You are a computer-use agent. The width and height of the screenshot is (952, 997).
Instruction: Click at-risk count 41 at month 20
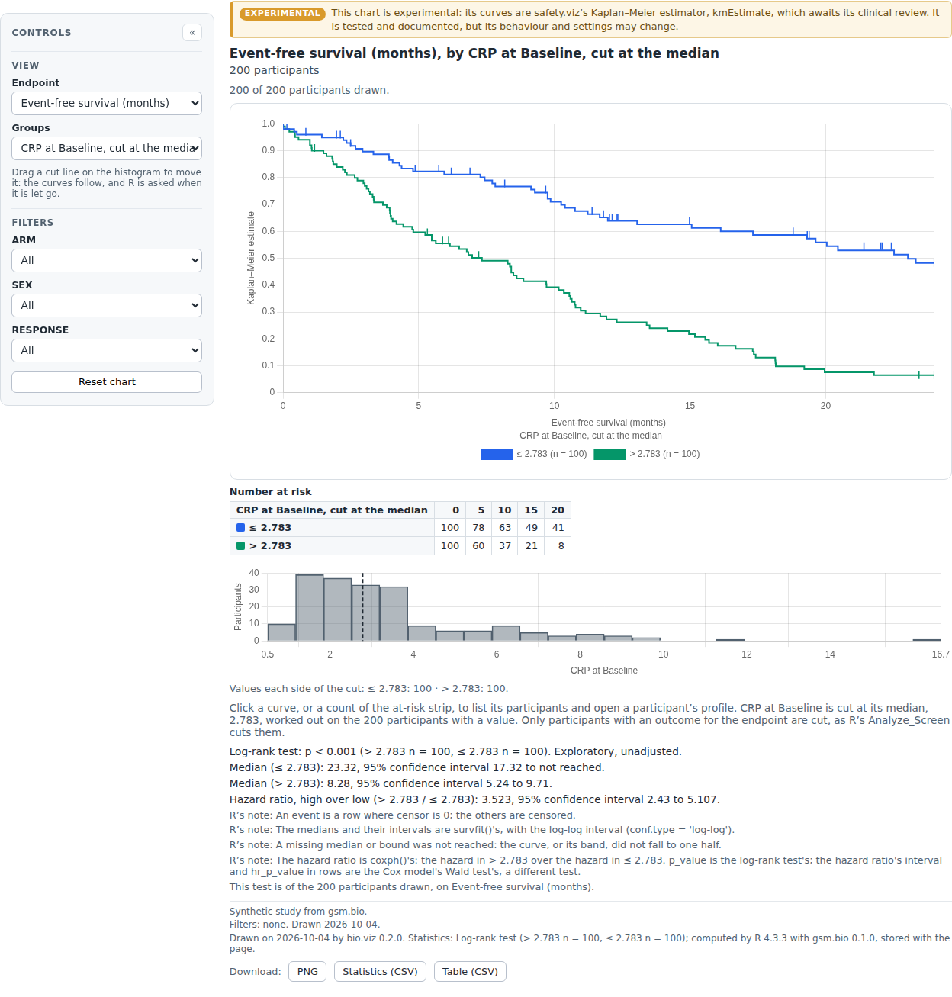click(x=558, y=528)
